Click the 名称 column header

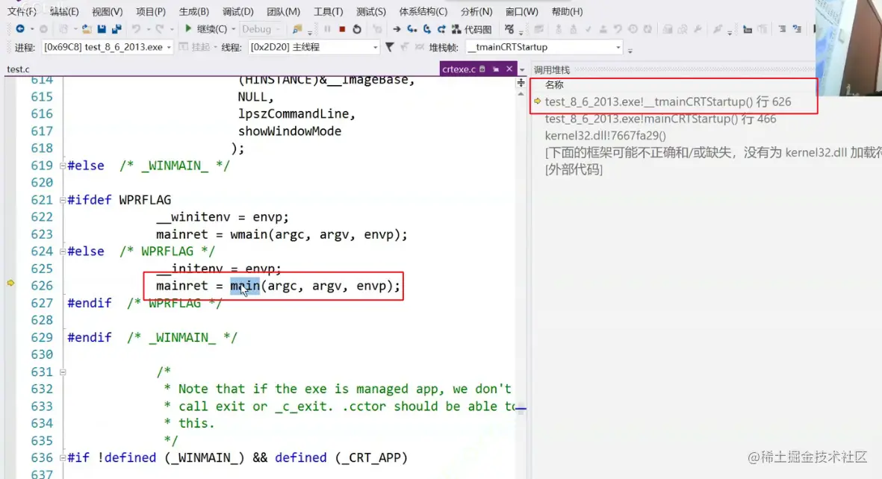pyautogui.click(x=554, y=85)
